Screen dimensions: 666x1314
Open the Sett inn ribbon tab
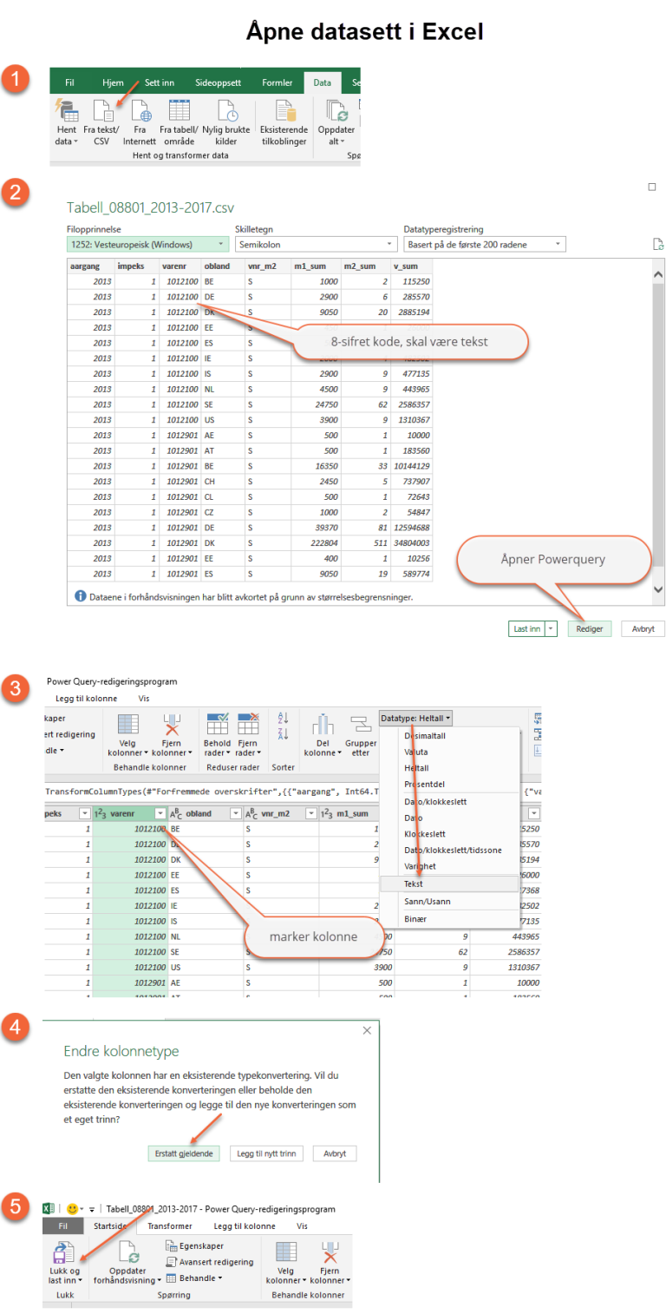tap(160, 82)
